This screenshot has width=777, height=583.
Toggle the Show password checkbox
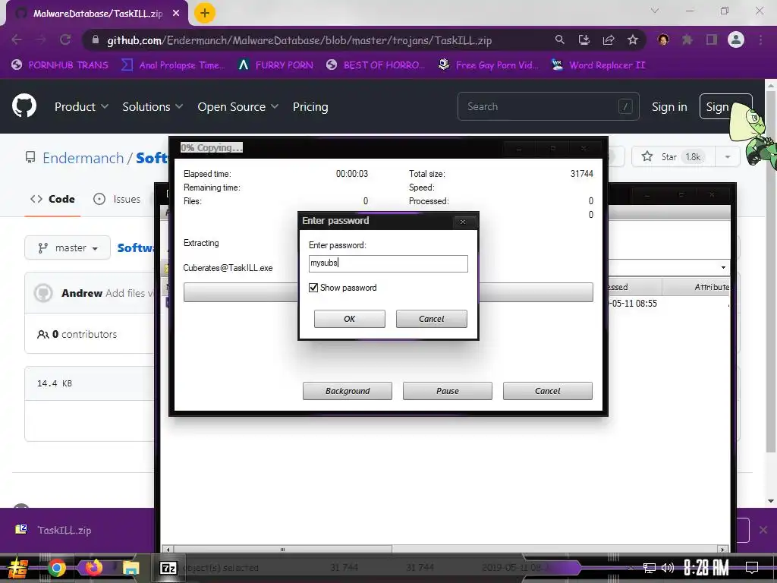(x=313, y=288)
